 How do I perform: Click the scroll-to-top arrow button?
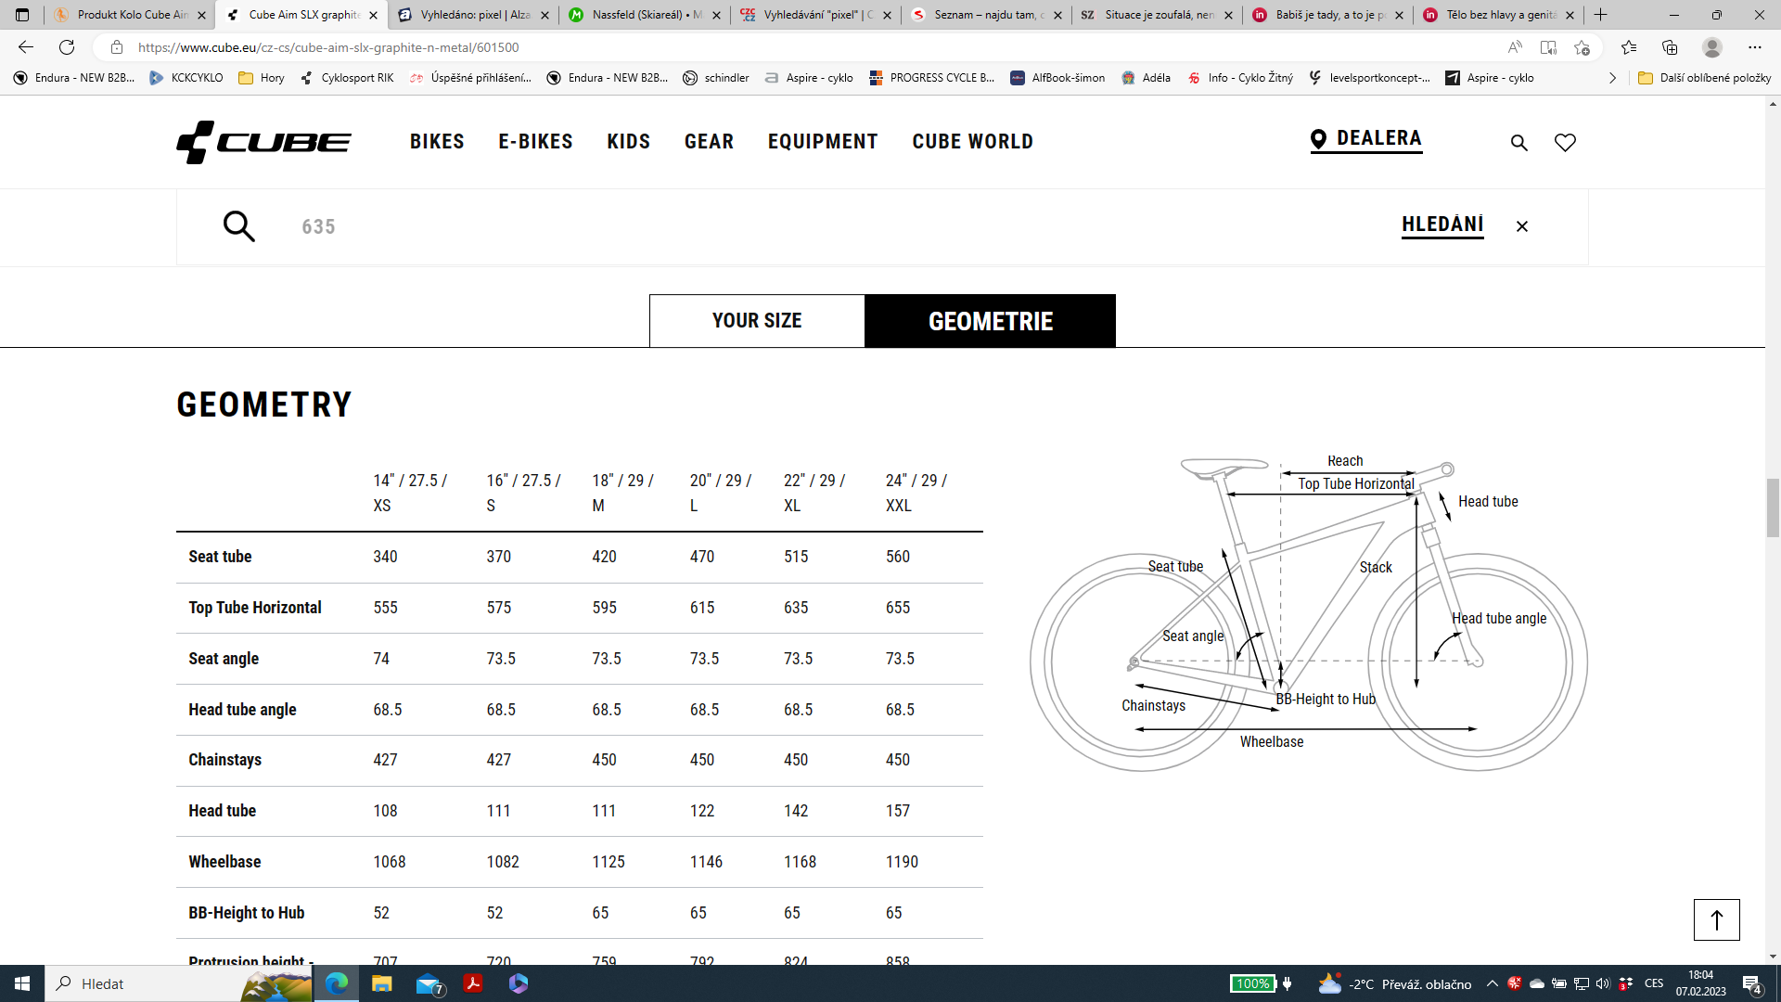tap(1716, 919)
